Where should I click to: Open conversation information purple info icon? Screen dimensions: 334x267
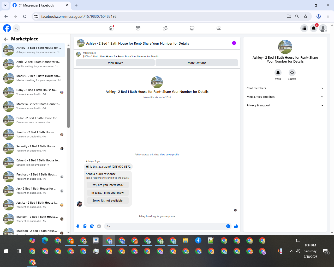234,43
